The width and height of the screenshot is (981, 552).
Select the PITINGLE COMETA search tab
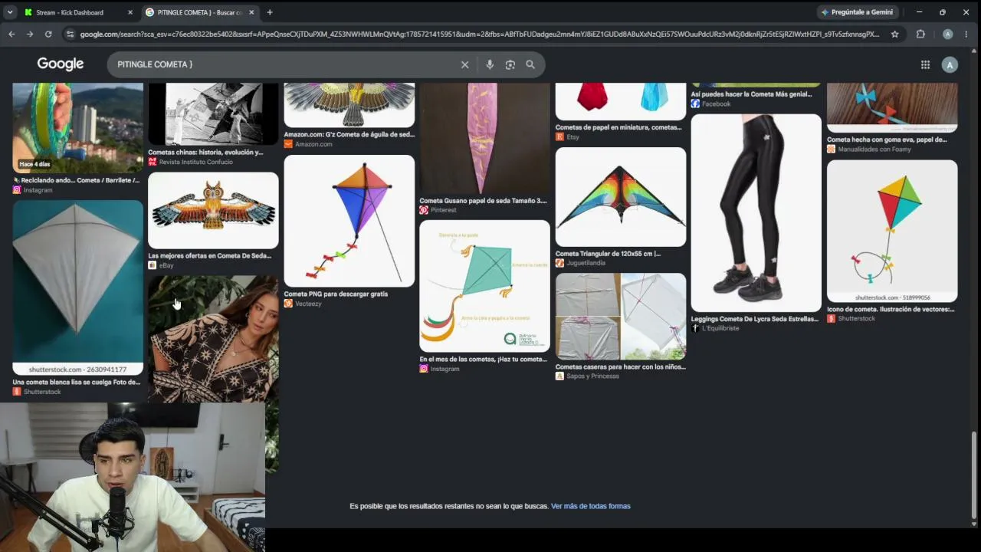199,12
